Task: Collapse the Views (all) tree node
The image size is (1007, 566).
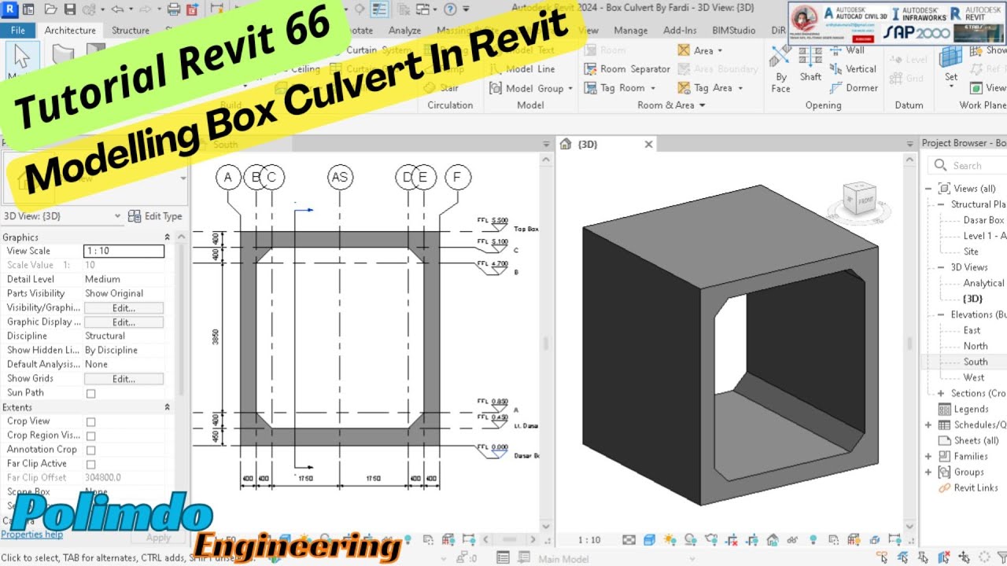Action: click(928, 189)
